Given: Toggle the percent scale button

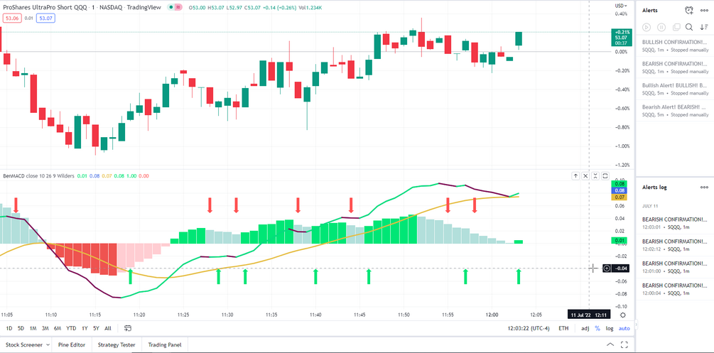Looking at the screenshot, I should click(x=597, y=328).
